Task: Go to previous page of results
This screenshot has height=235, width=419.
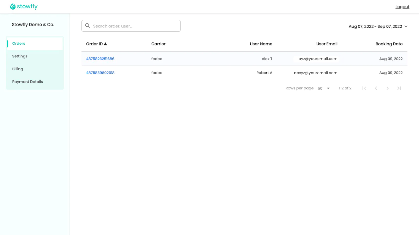Action: pos(376,88)
